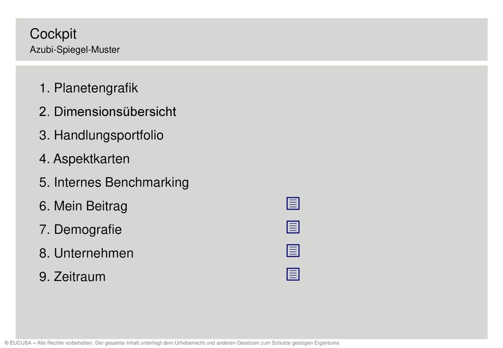Click the EUCUSA copyright footer text
This screenshot has width=503, height=348.
[171, 343]
